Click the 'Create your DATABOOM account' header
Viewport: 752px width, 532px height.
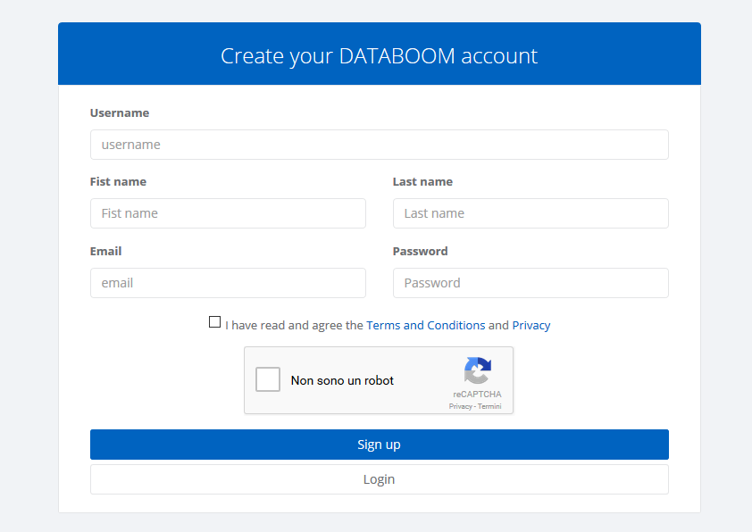379,55
